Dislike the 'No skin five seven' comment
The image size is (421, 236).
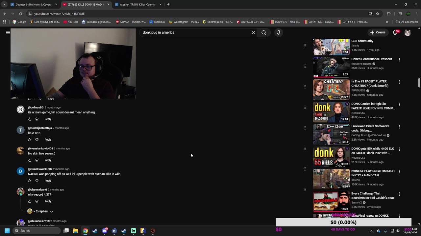coord(37,160)
